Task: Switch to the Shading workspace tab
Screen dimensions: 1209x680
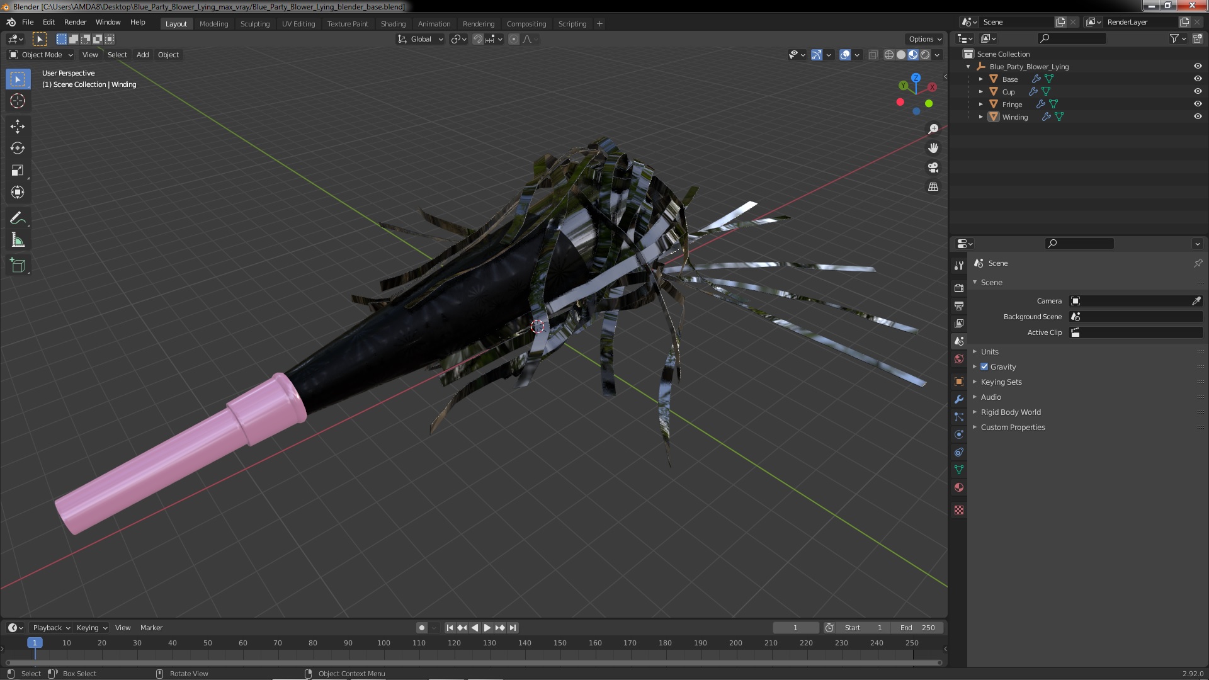Action: [393, 24]
